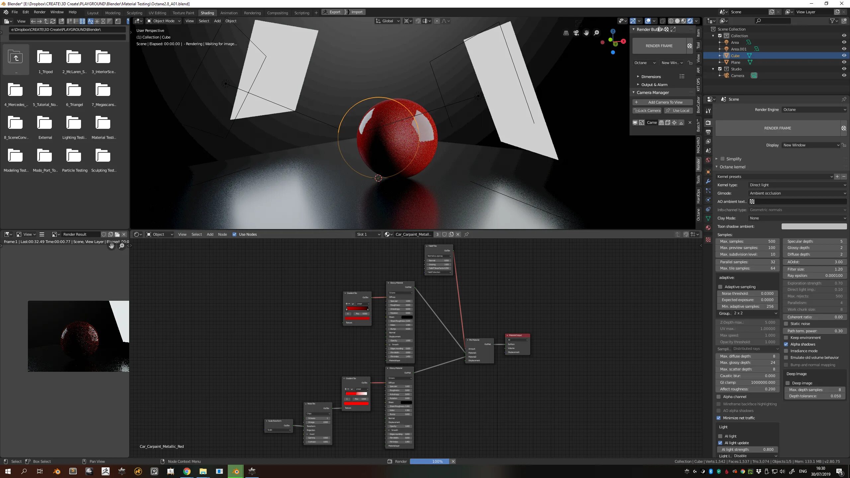Switch to the Compositing workspace tab
The width and height of the screenshot is (850, 478).
click(x=277, y=13)
